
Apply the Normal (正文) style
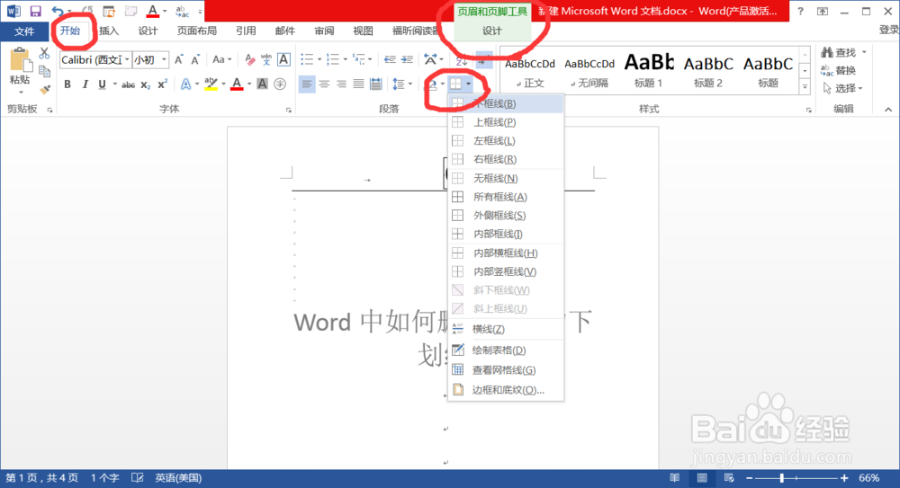pyautogui.click(x=530, y=69)
